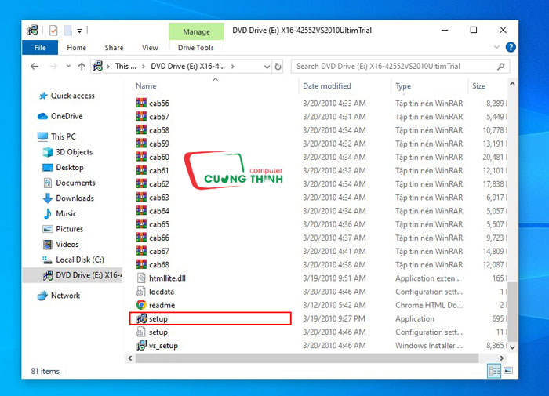
Task: Click the Manage contextual tab
Action: (x=196, y=31)
